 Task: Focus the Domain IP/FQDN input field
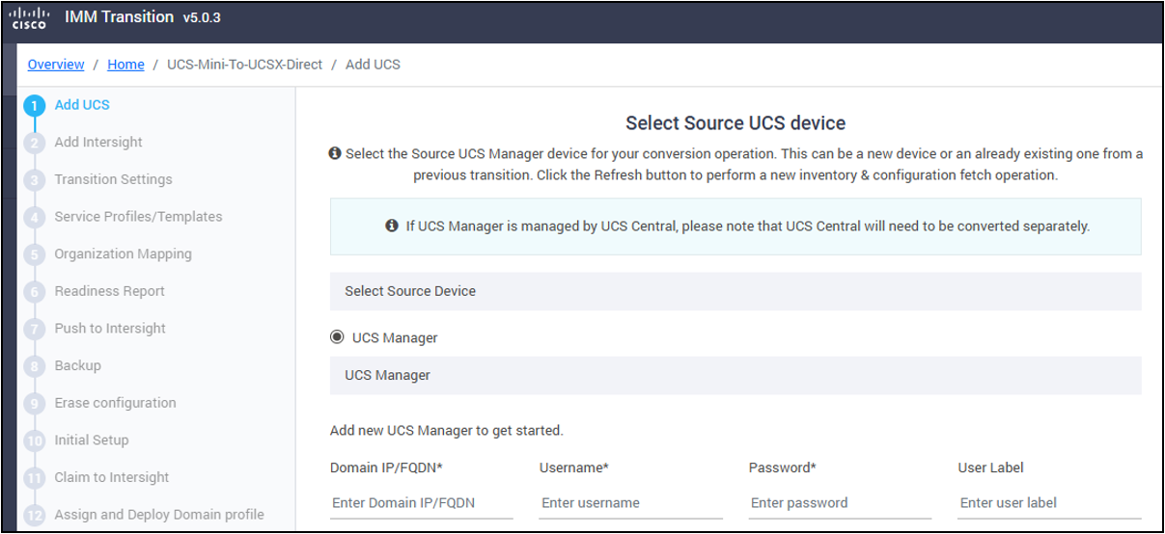422,503
